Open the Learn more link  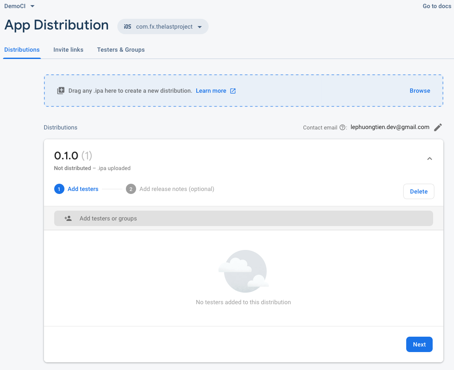211,91
